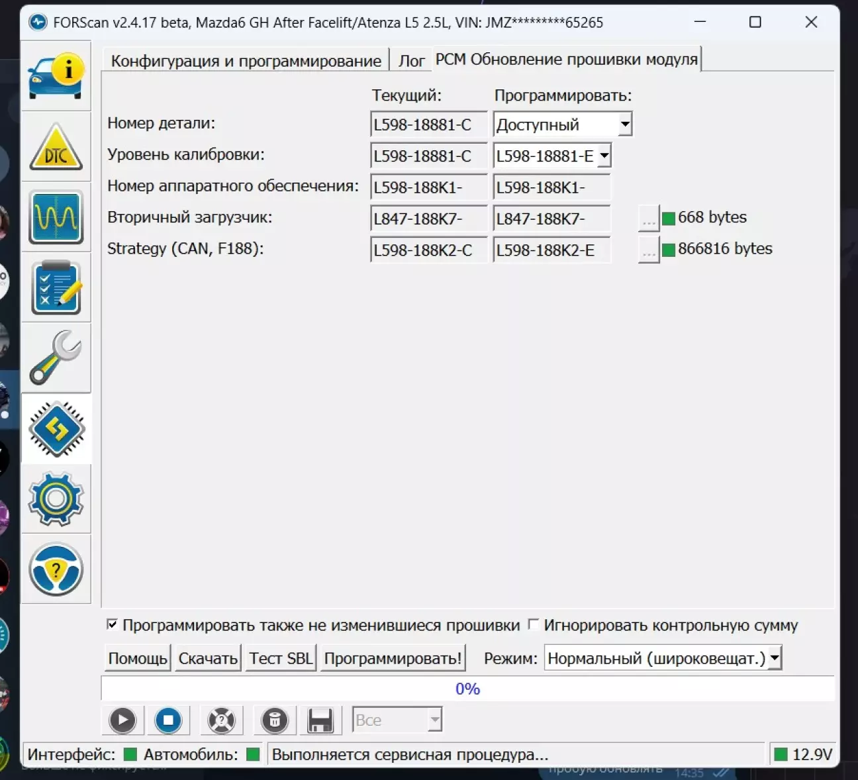Click the 0% progress bar

[467, 689]
